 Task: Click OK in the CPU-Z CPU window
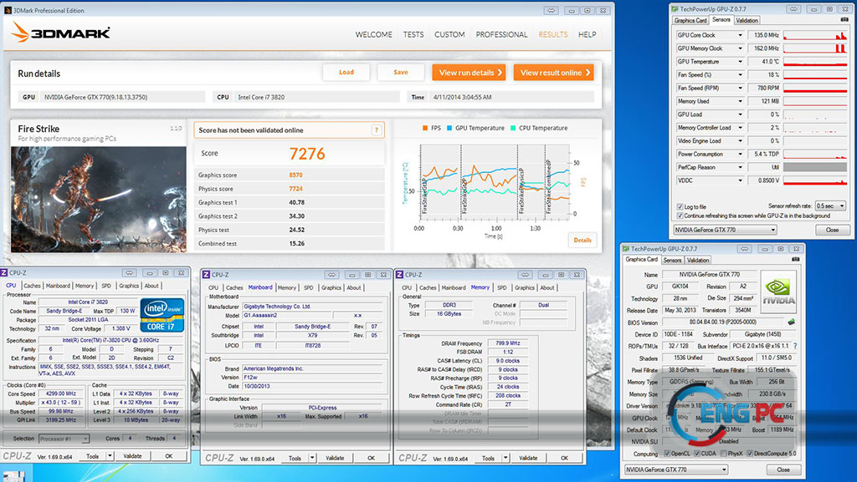click(169, 456)
